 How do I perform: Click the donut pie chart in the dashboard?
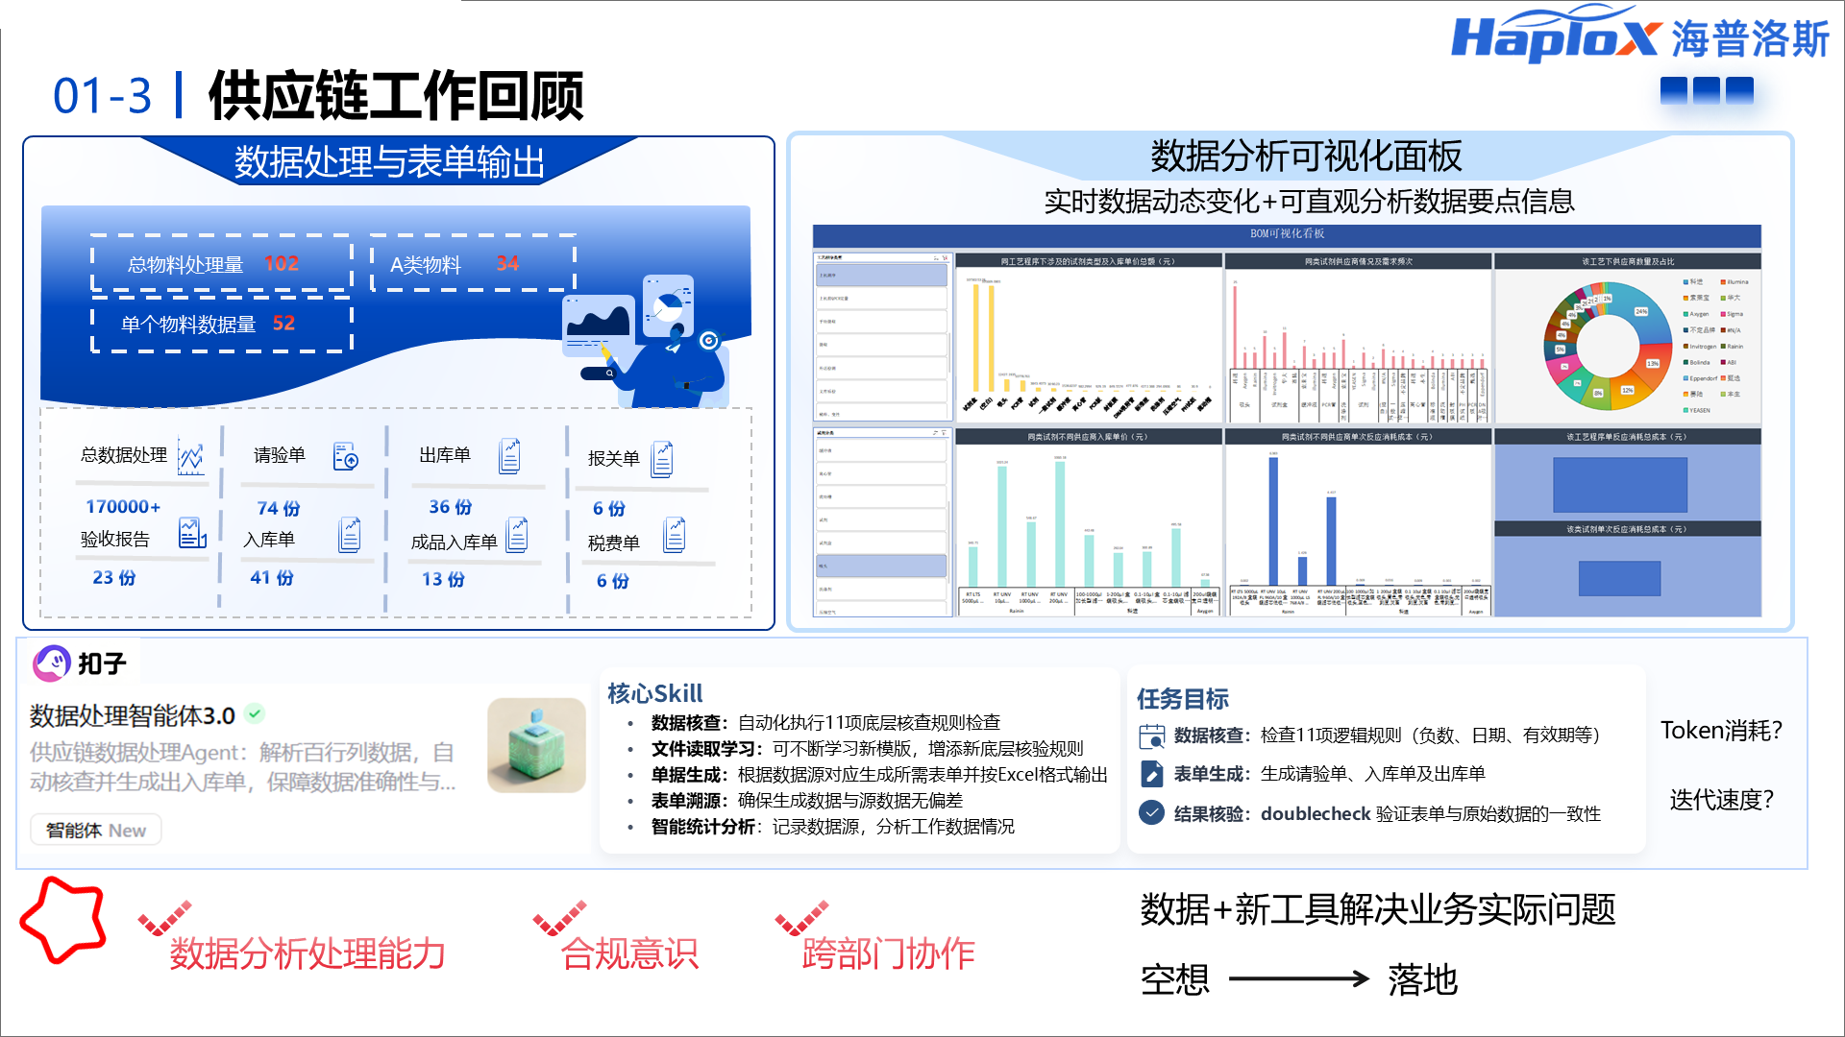[1608, 347]
